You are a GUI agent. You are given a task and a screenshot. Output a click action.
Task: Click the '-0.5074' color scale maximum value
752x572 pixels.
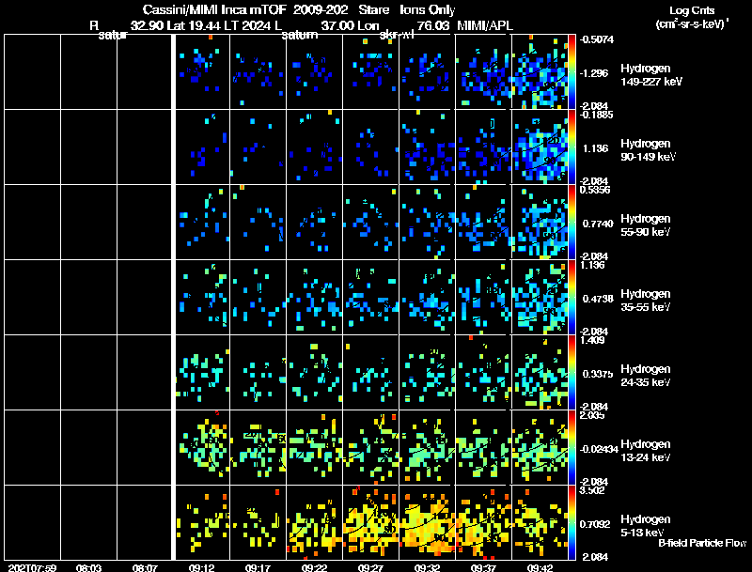pos(596,39)
